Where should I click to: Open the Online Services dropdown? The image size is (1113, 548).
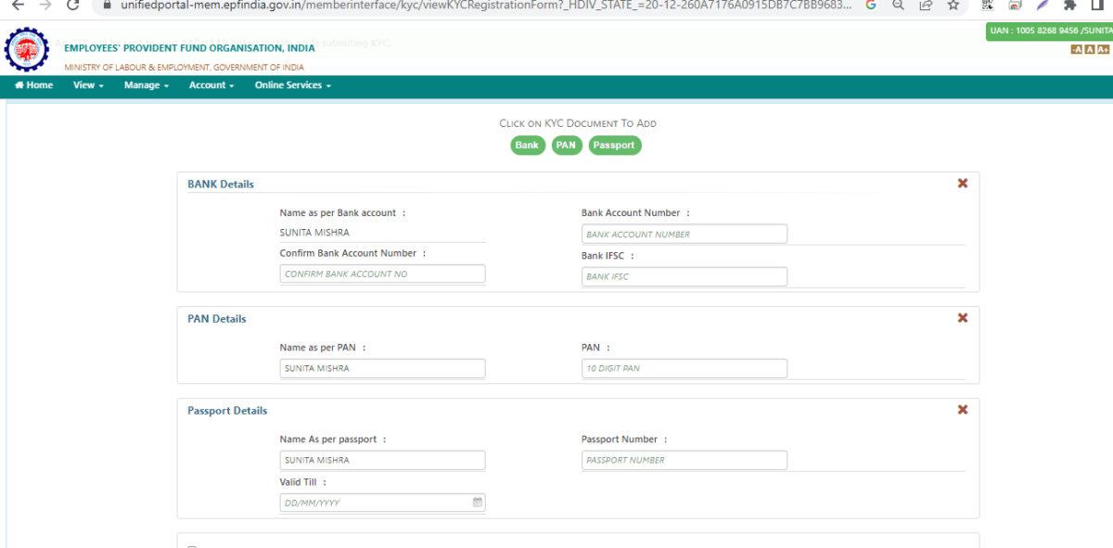291,84
